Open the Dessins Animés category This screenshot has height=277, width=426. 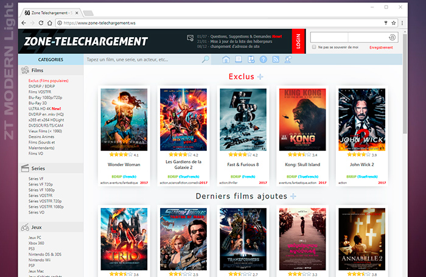[41, 136]
